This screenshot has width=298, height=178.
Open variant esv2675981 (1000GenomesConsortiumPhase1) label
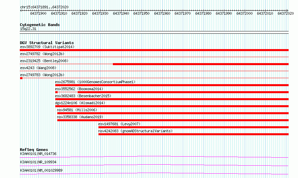(95, 82)
